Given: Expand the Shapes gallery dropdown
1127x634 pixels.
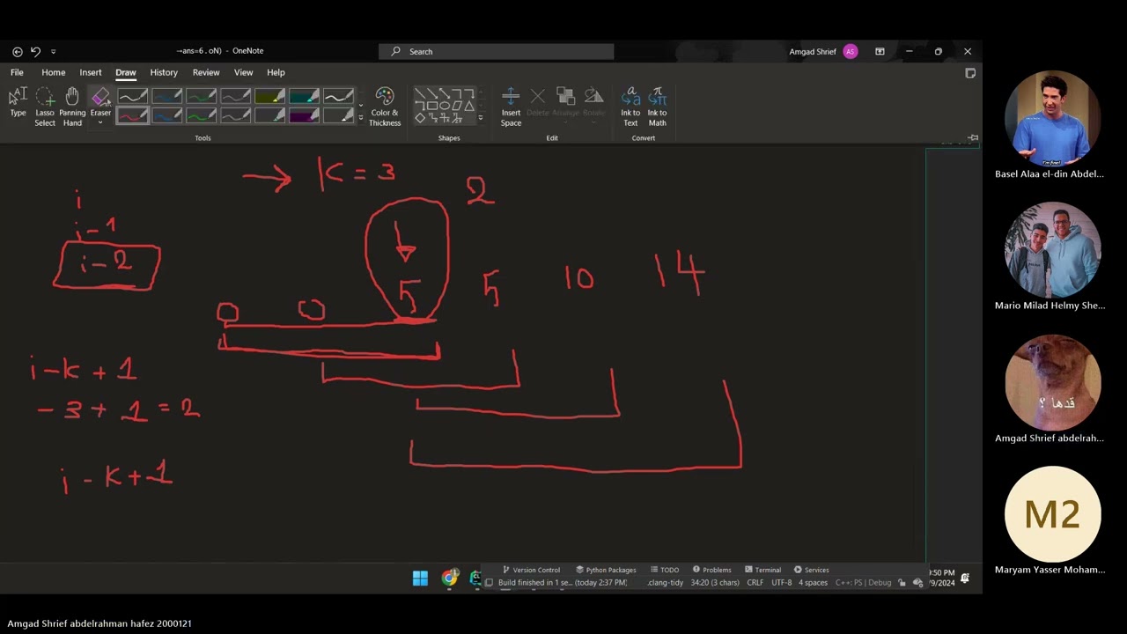Looking at the screenshot, I should (x=480, y=117).
